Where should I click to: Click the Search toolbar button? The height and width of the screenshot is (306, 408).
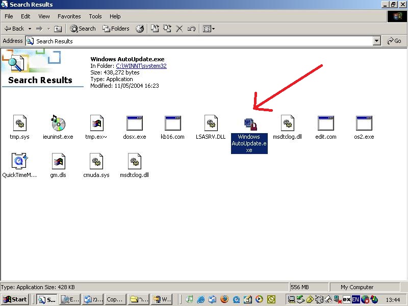click(83, 29)
